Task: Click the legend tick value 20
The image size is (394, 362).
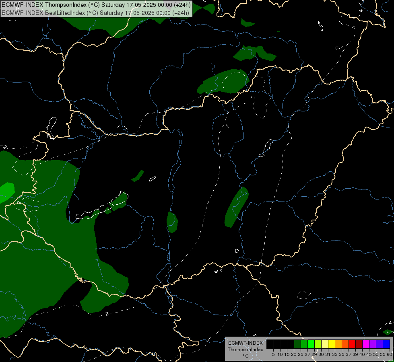Action: [294, 354]
